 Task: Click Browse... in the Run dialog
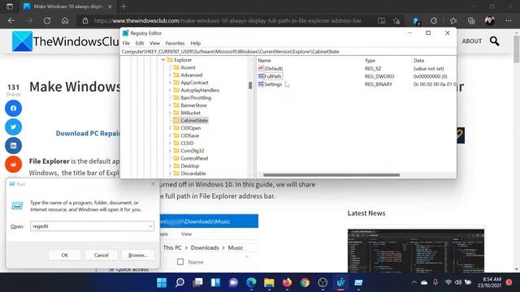(x=137, y=255)
